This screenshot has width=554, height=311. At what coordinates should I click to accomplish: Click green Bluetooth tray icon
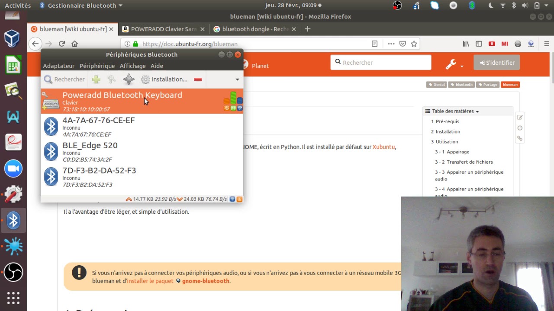coord(472,6)
